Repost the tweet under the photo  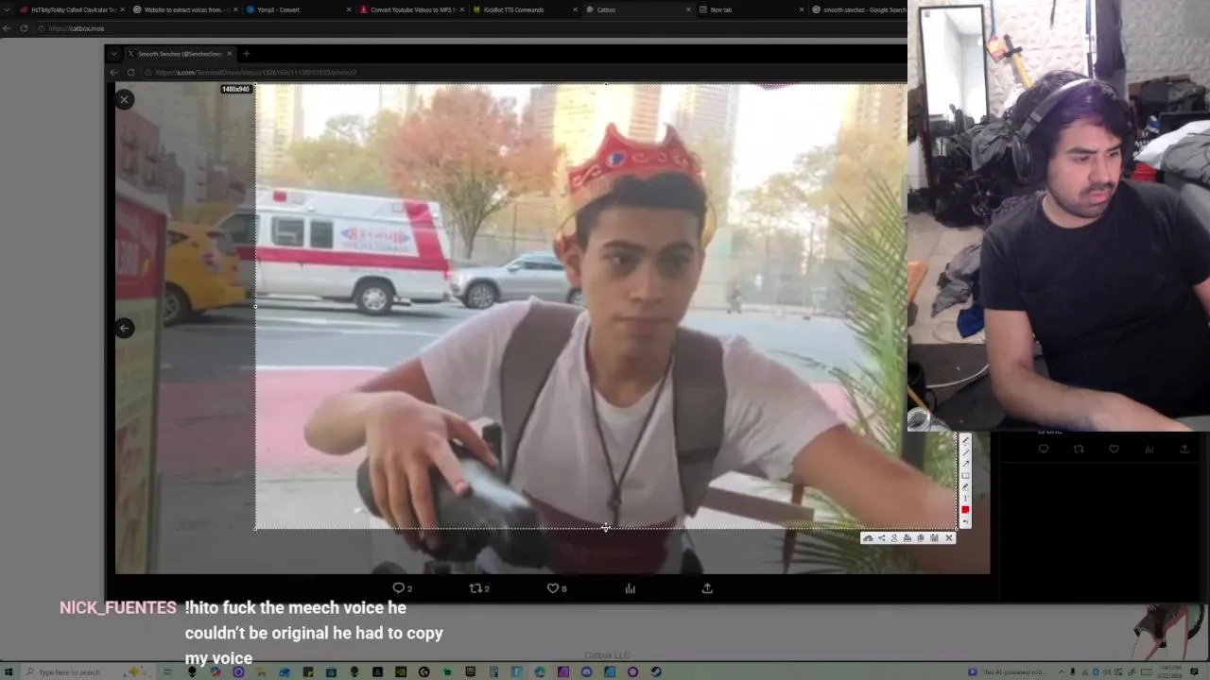click(x=479, y=588)
